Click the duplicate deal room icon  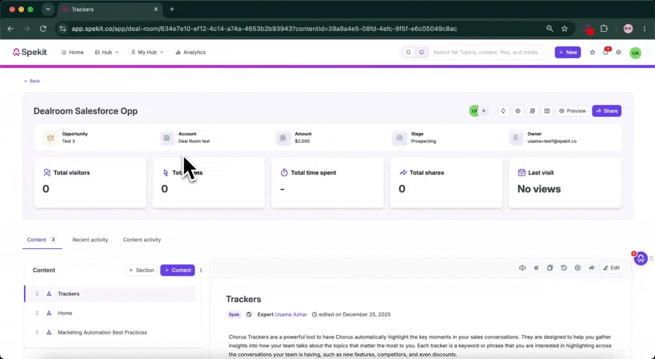click(x=533, y=111)
